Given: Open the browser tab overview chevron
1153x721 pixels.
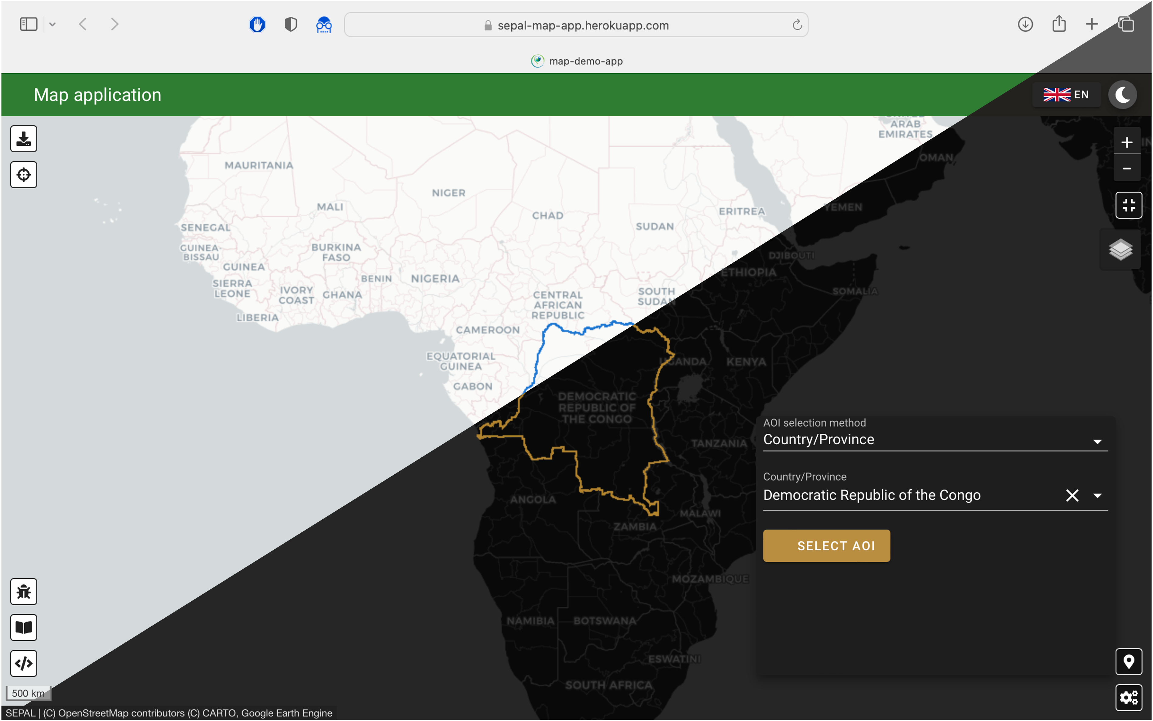Looking at the screenshot, I should (x=53, y=24).
